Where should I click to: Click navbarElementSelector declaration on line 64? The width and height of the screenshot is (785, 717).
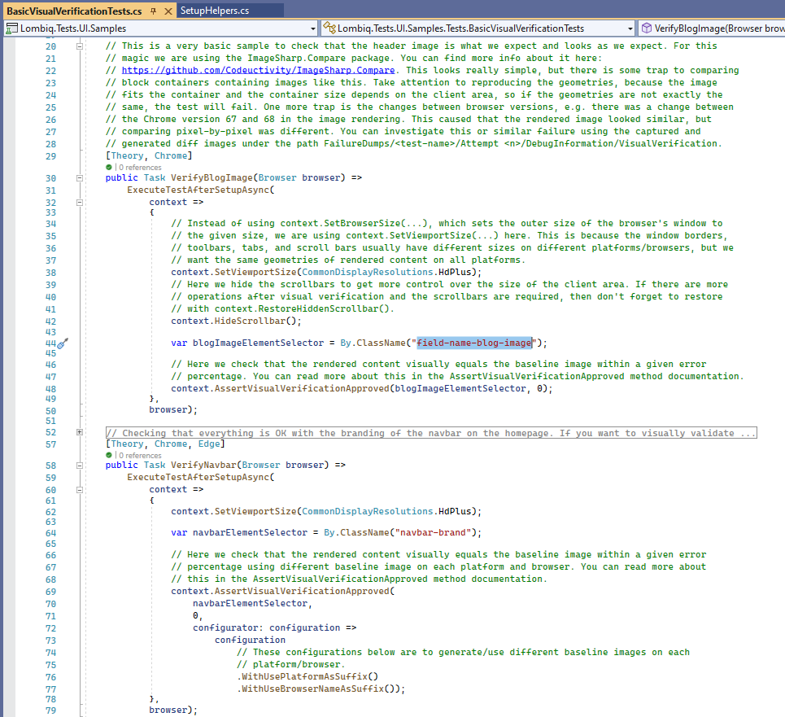(x=250, y=532)
